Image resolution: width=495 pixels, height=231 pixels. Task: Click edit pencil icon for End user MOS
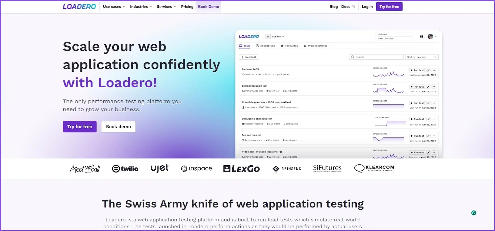point(428,70)
